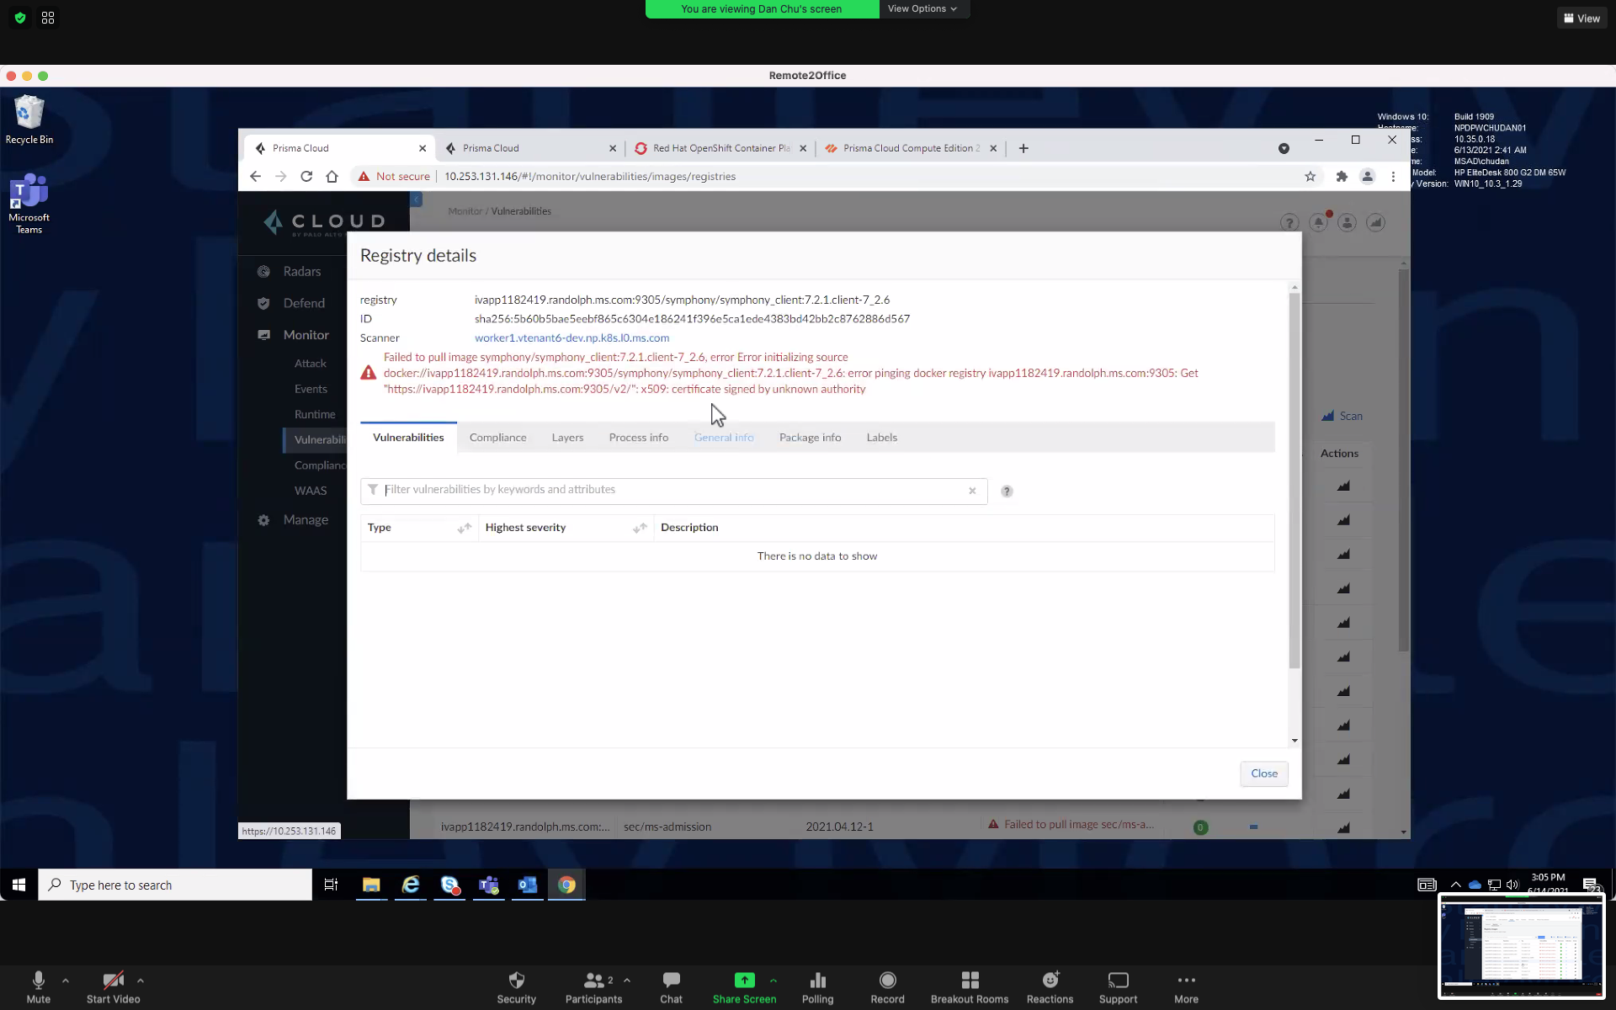Expand the Share Screen options caret
Image resolution: width=1616 pixels, height=1010 pixels.
click(773, 981)
